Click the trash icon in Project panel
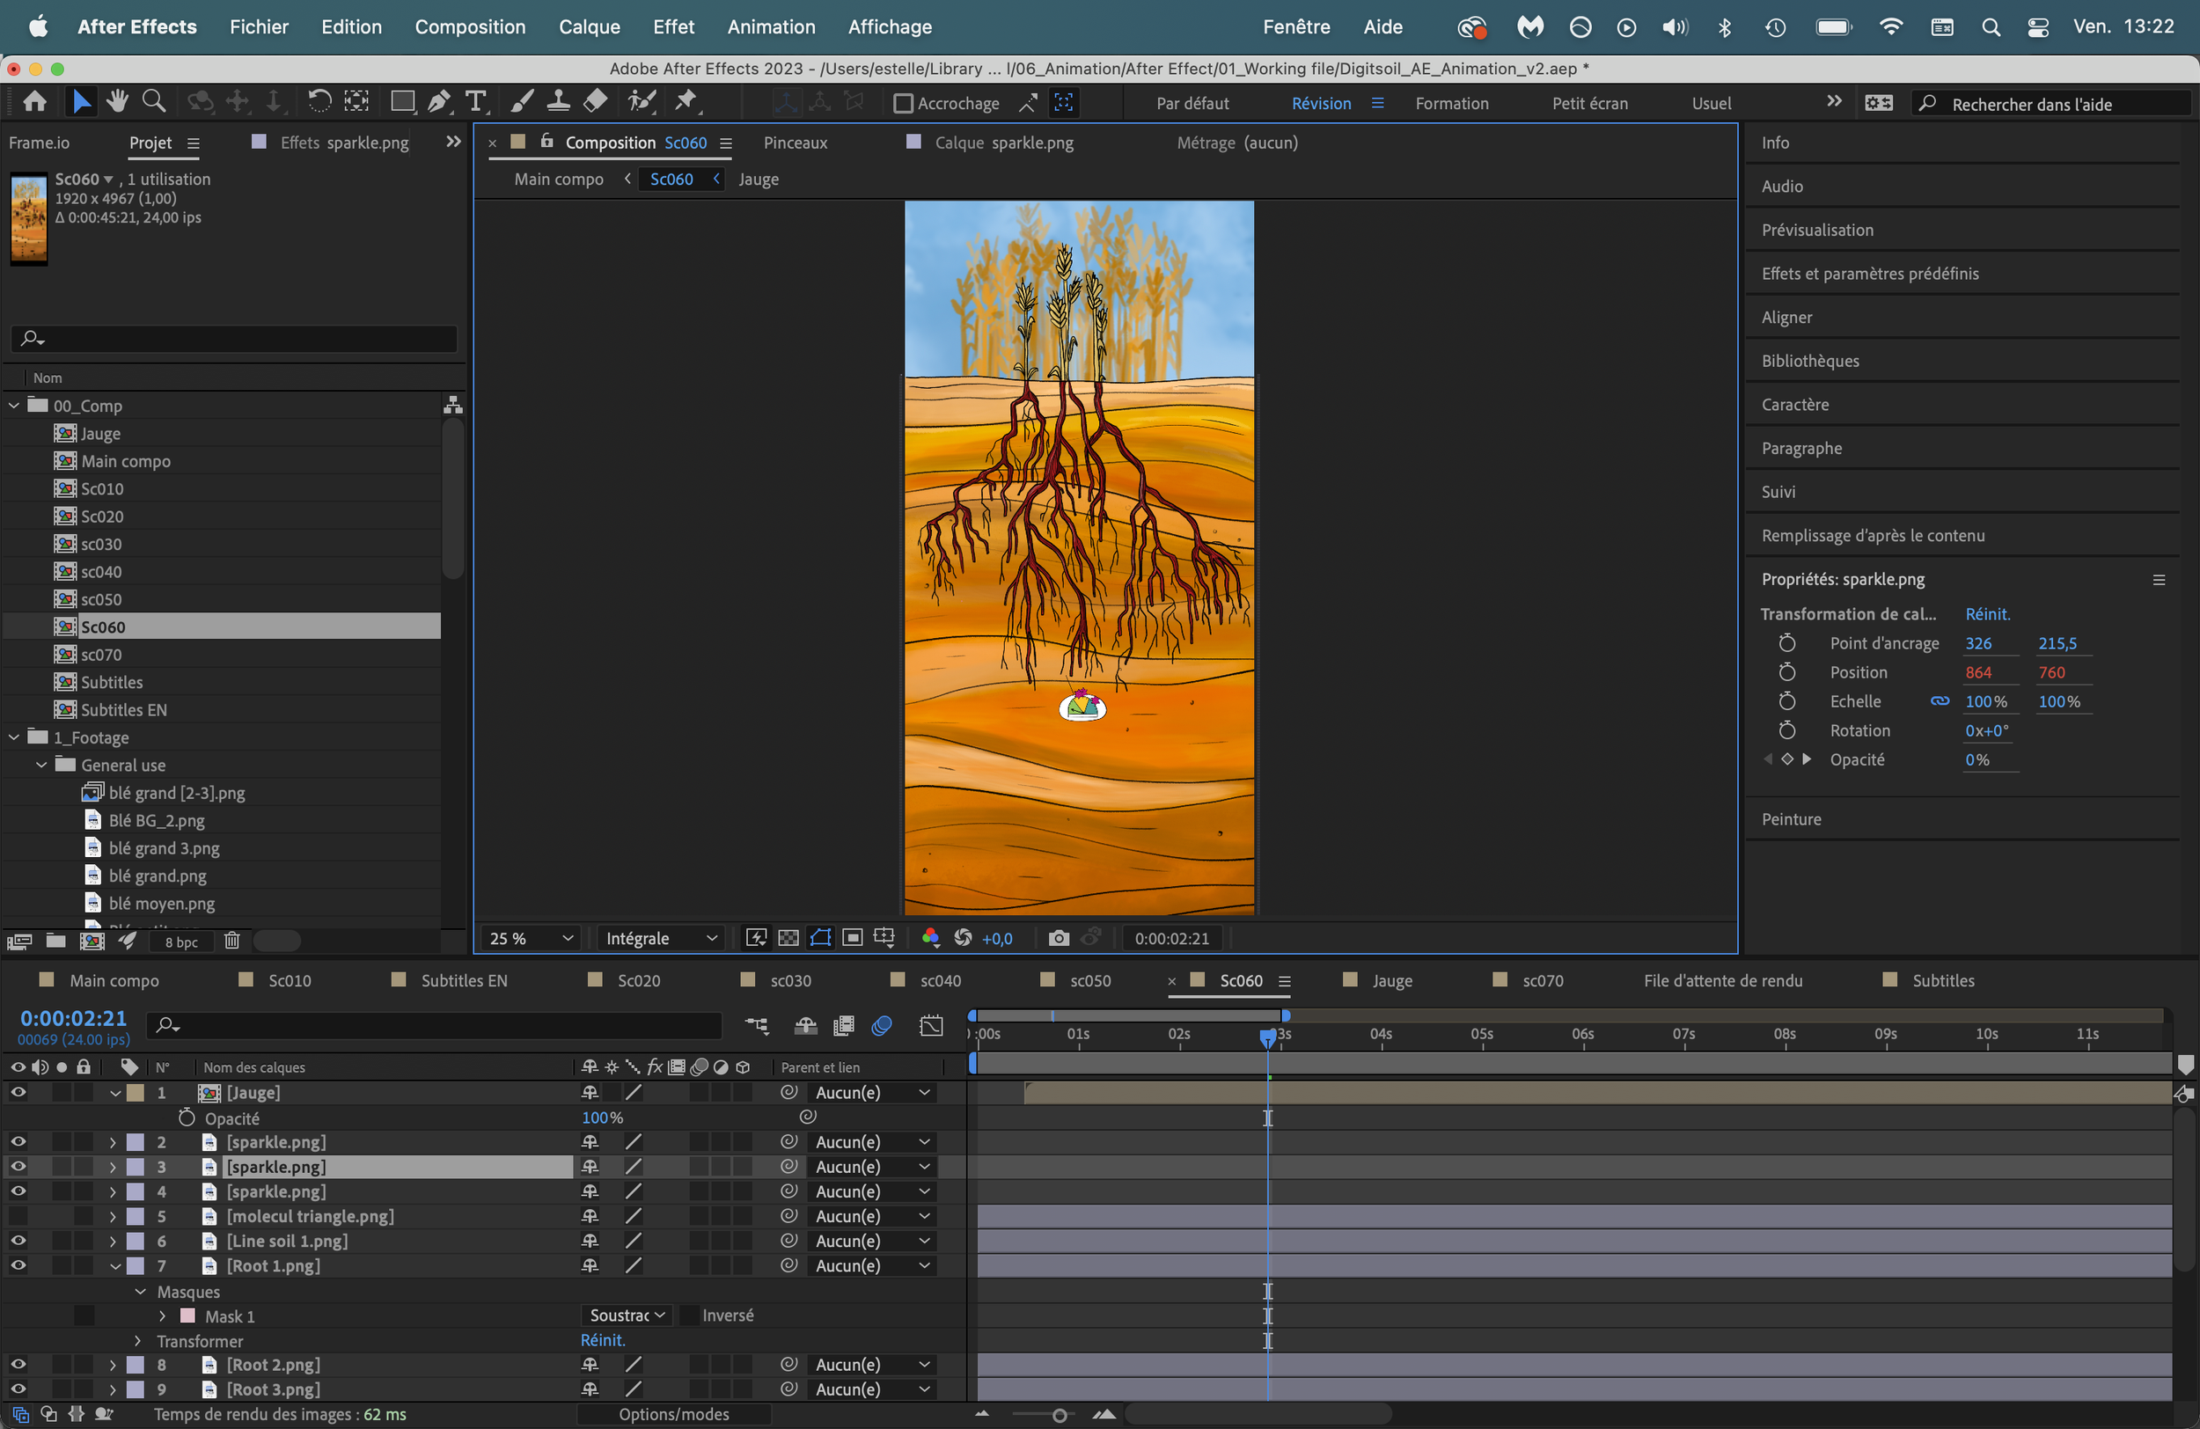 (x=232, y=941)
